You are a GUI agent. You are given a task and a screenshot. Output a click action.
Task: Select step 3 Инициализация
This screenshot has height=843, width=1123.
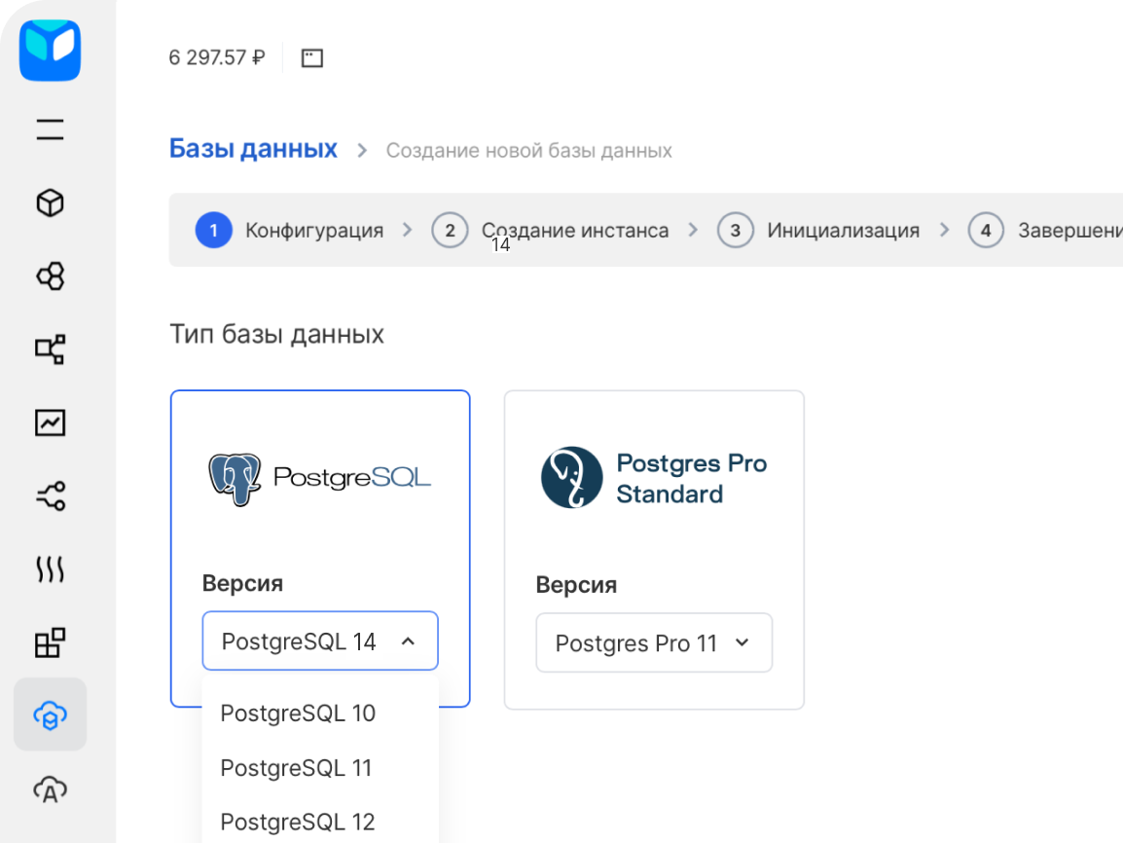tap(818, 230)
